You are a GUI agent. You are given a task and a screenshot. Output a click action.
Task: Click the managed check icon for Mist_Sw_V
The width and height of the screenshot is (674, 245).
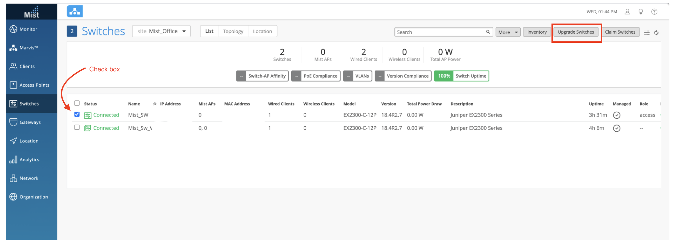coord(617,128)
